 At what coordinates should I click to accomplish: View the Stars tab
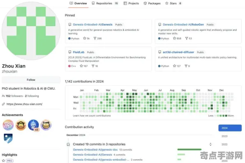(173, 3)
